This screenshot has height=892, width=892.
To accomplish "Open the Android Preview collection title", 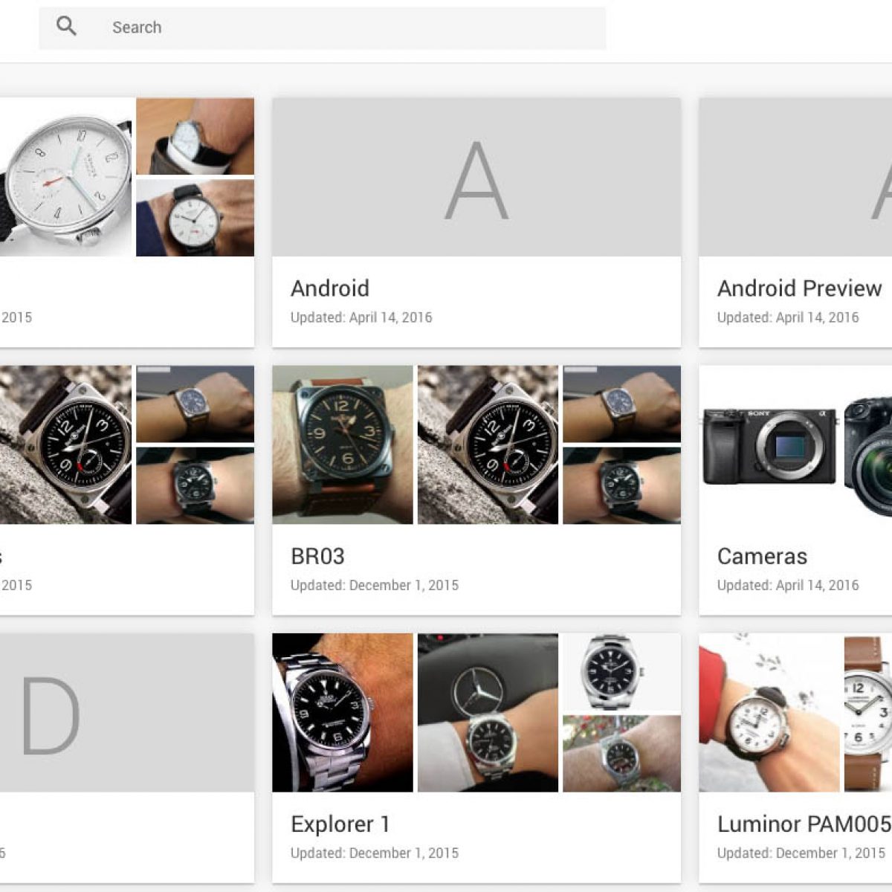I will pos(799,288).
